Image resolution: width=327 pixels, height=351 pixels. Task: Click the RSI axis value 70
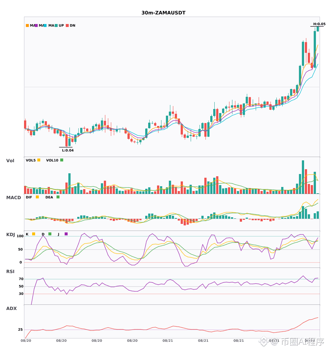[21, 279]
